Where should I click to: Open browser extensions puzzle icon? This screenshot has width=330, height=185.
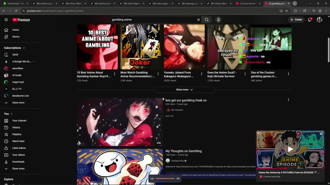[295, 11]
